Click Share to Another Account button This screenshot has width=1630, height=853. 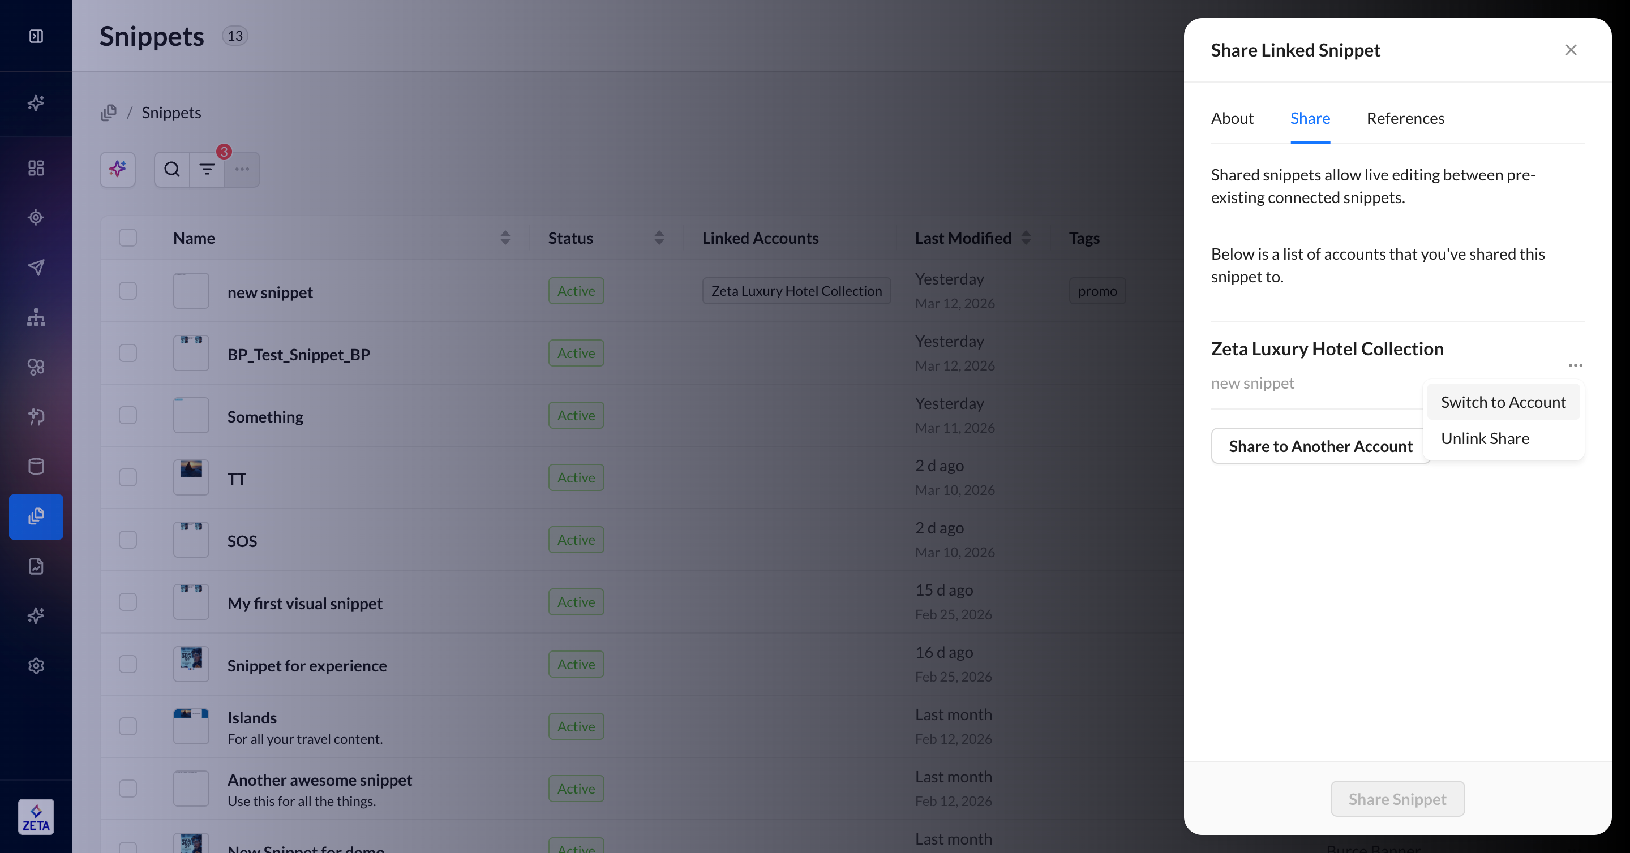coord(1320,446)
